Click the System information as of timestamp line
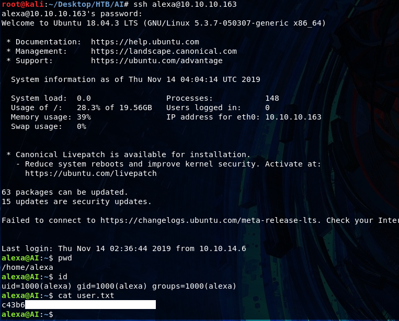The height and width of the screenshot is (321, 399). (x=135, y=79)
